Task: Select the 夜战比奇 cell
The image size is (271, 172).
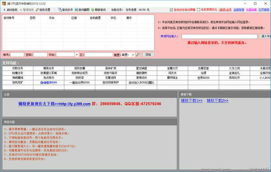Action: pyautogui.click(x=234, y=78)
